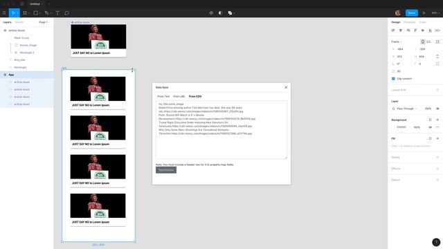The width and height of the screenshot is (443, 249).
Task: Toggle constrain proportions link icon
Action: pos(437,57)
